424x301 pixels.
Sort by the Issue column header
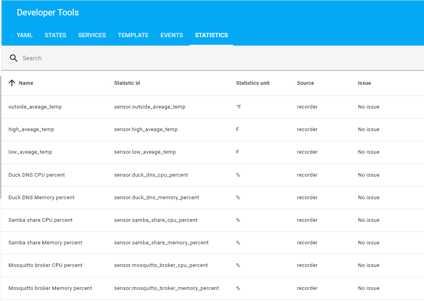coord(364,83)
